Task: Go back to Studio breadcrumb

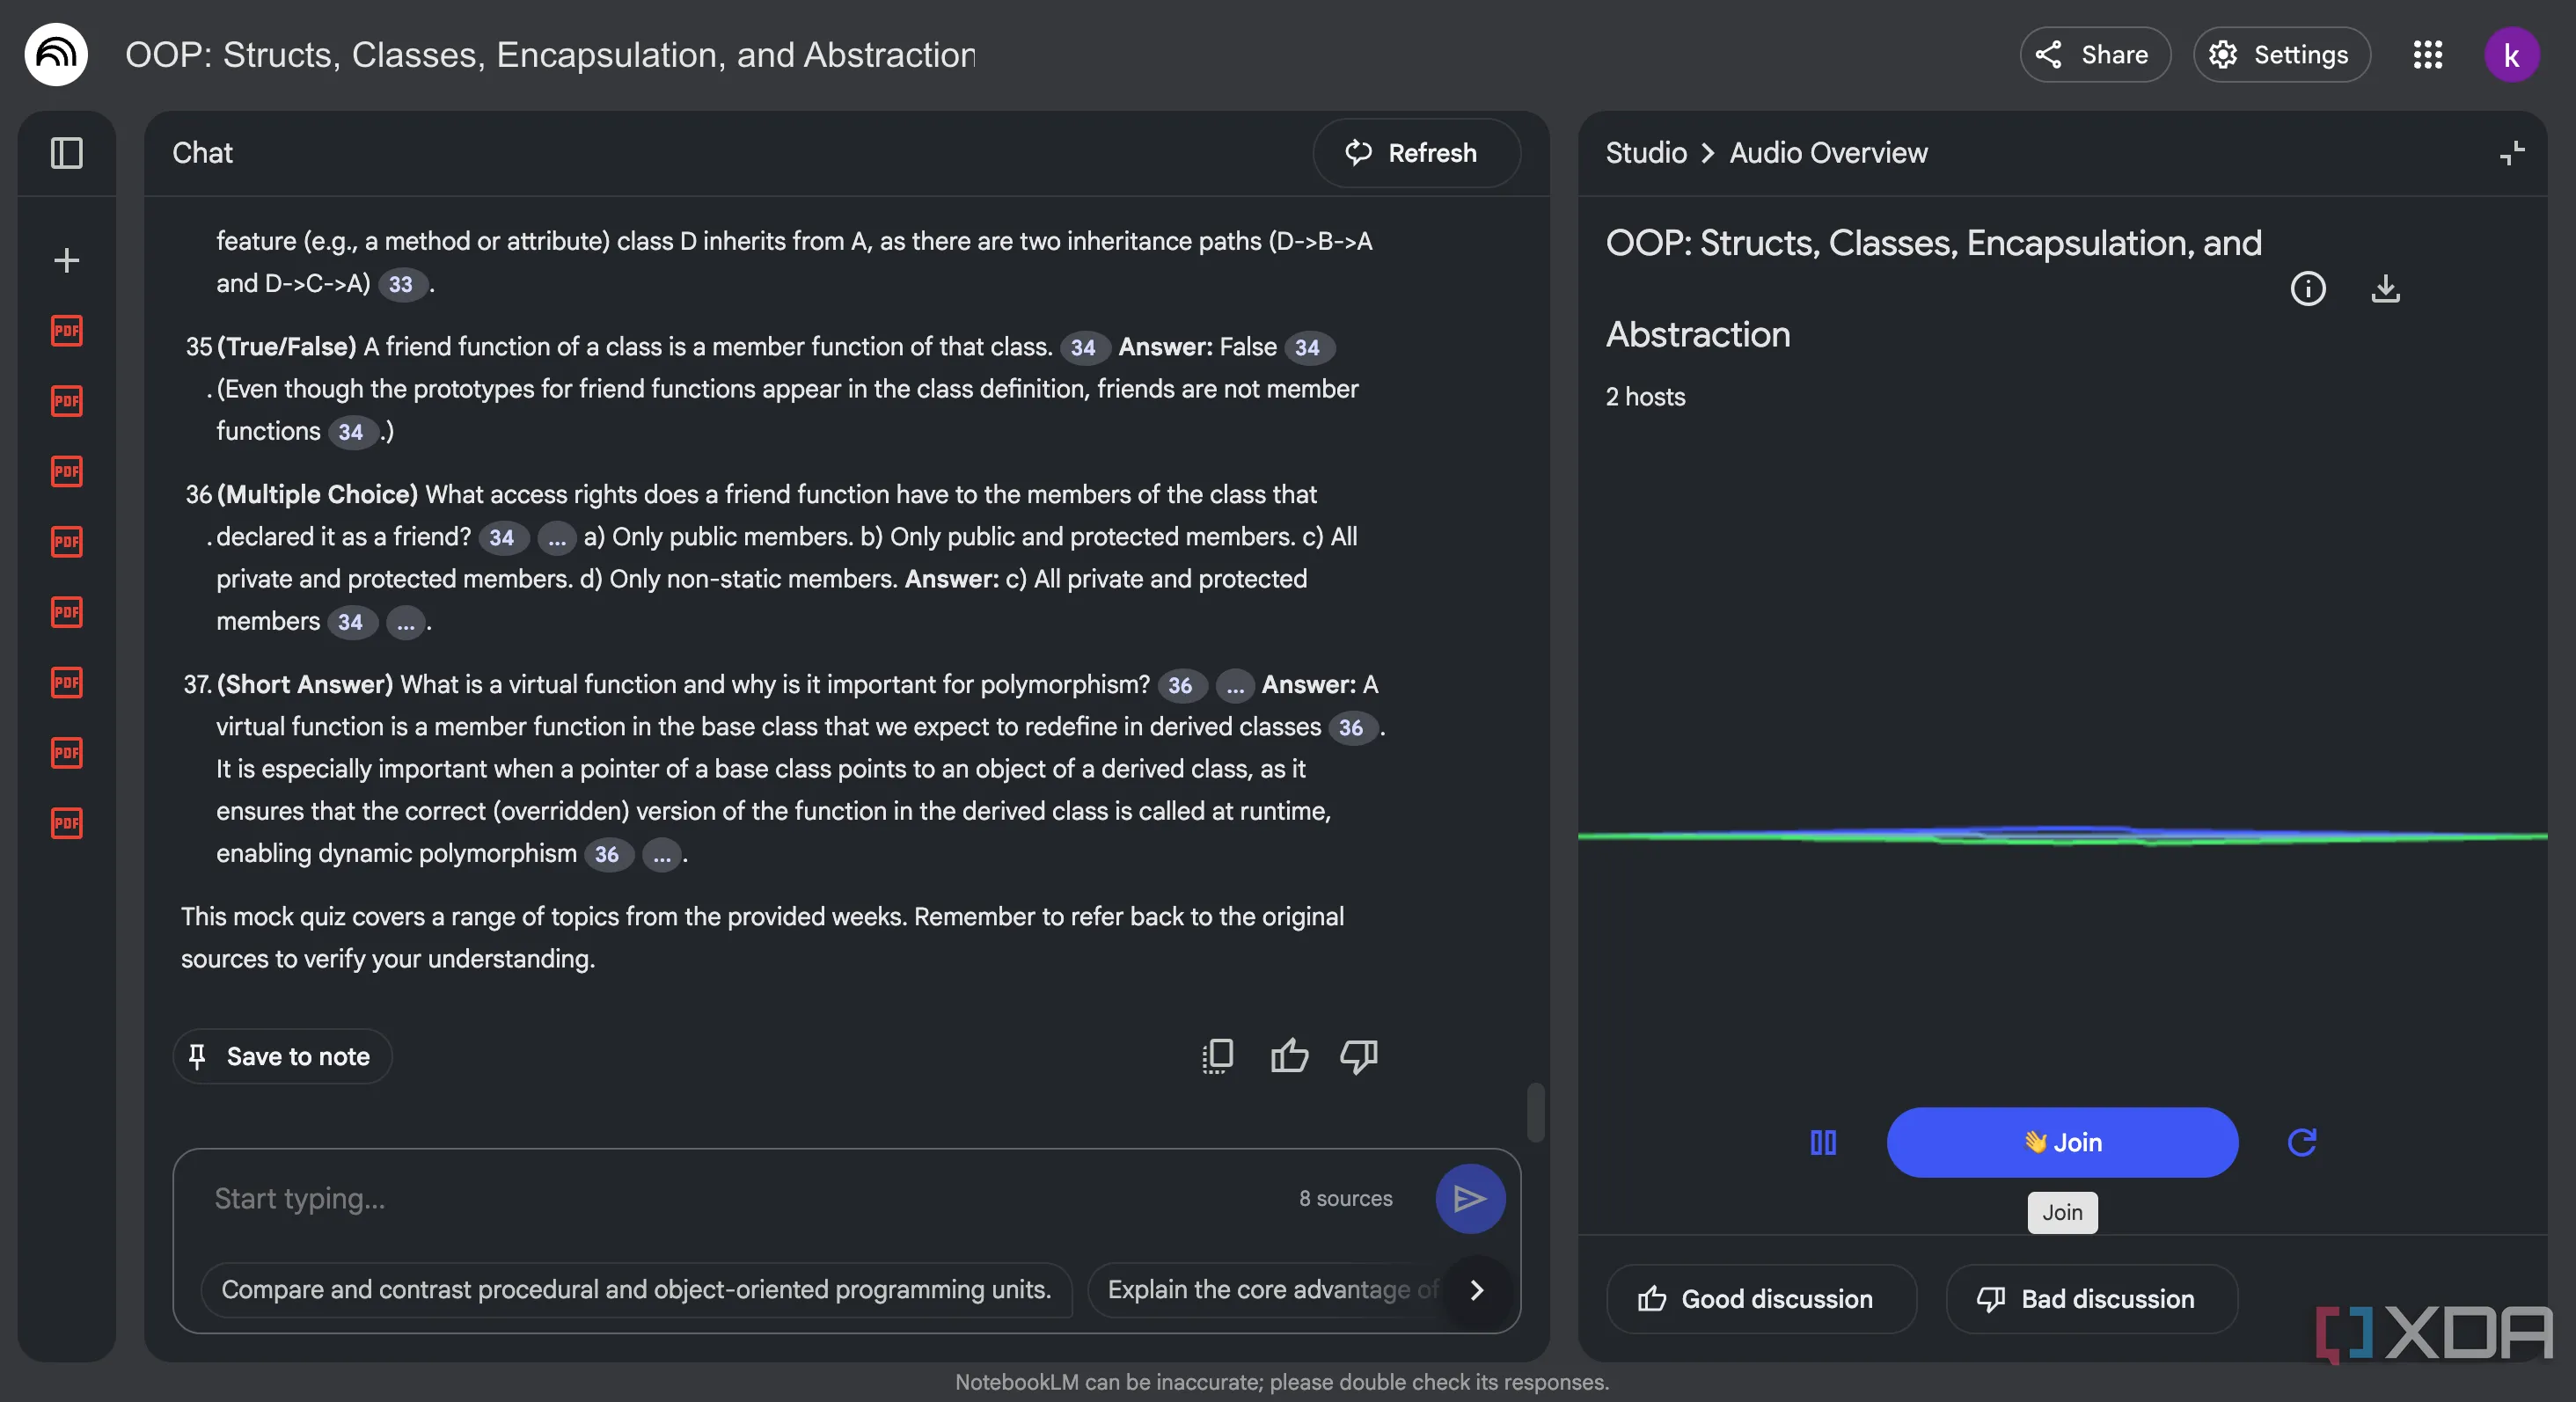Action: (x=1645, y=153)
